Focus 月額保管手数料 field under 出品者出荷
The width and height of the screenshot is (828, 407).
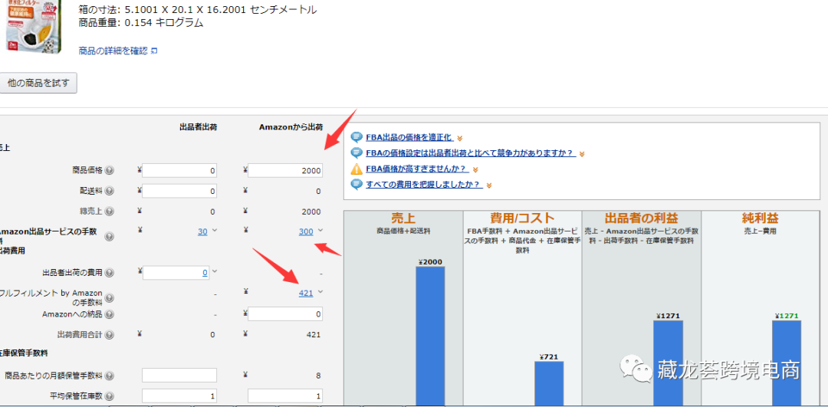click(179, 376)
